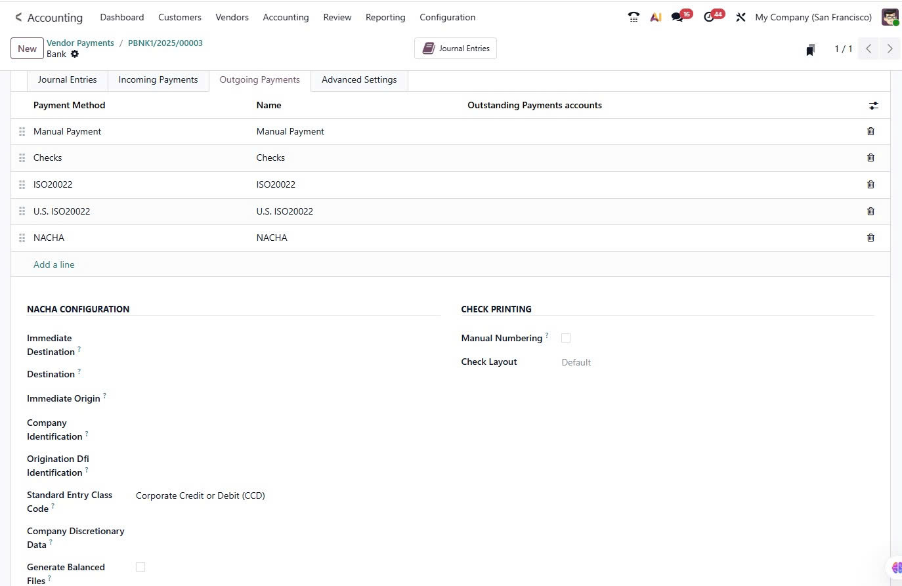Remove the NACHA payment method row
The height and width of the screenshot is (586, 902).
870,238
